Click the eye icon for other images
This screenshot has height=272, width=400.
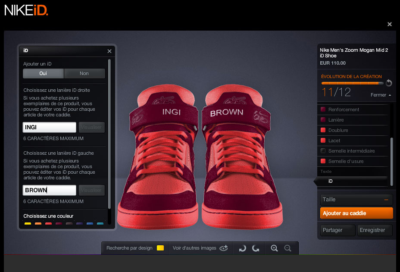pyautogui.click(x=223, y=248)
